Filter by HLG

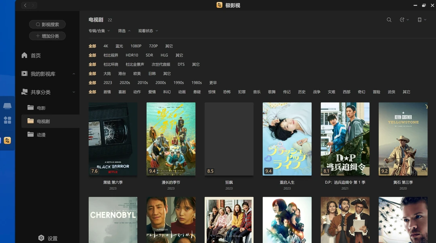164,55
